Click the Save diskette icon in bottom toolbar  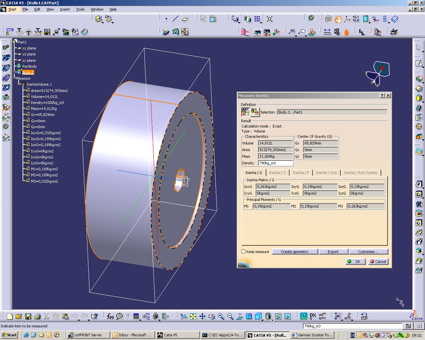(x=28, y=316)
